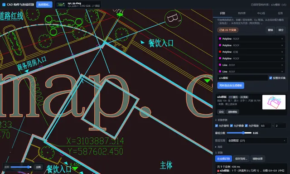Click the Y=587602.450 coordinate text
The image size is (290, 174).
point(95,151)
